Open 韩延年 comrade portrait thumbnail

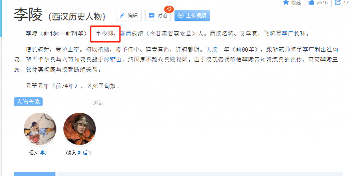point(79,129)
